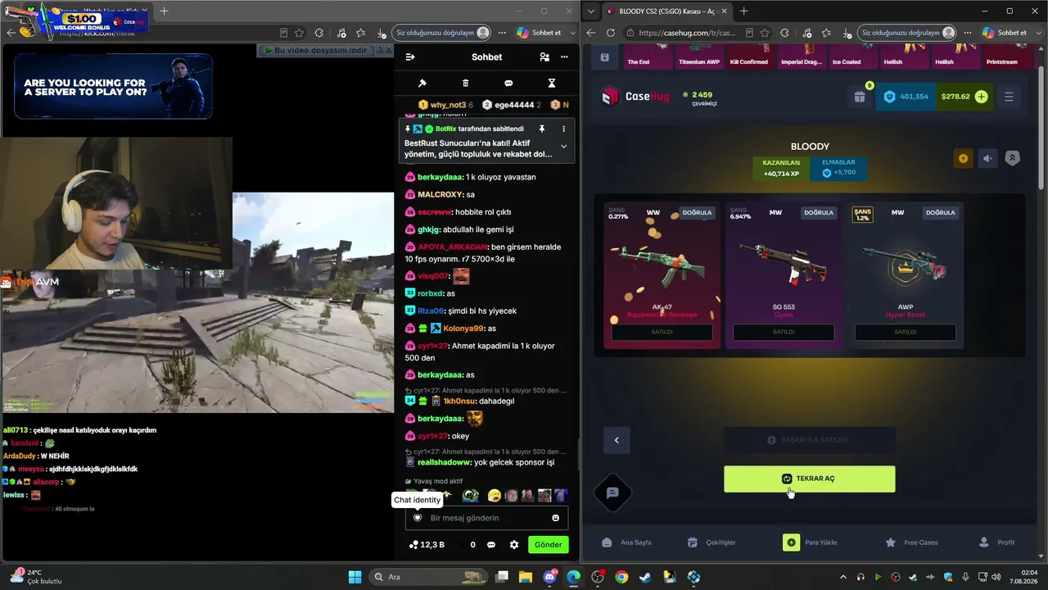The width and height of the screenshot is (1048, 590).
Task: Click DOĞRULA on the AWP card
Action: click(940, 213)
